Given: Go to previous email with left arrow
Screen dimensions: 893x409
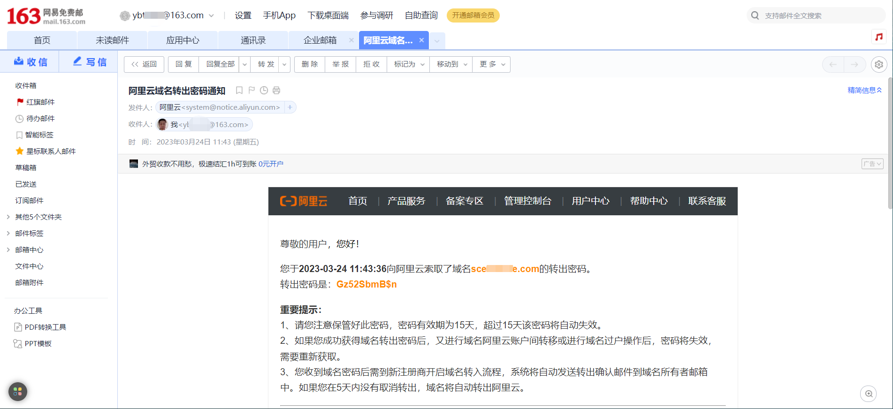Looking at the screenshot, I should pyautogui.click(x=833, y=64).
